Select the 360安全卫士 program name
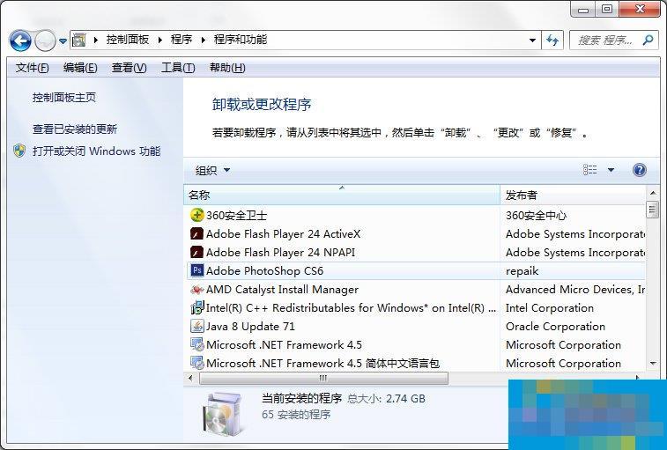The image size is (667, 450). pyautogui.click(x=236, y=215)
